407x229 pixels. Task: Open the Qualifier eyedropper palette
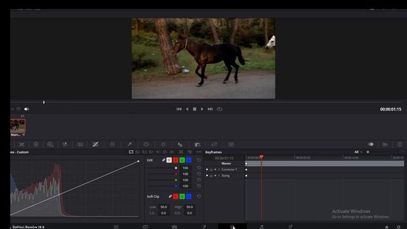click(x=130, y=144)
